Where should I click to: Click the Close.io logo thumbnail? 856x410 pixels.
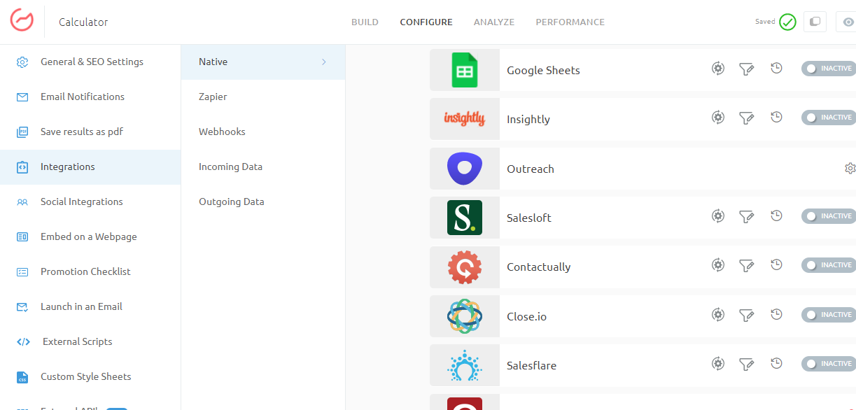tap(465, 316)
